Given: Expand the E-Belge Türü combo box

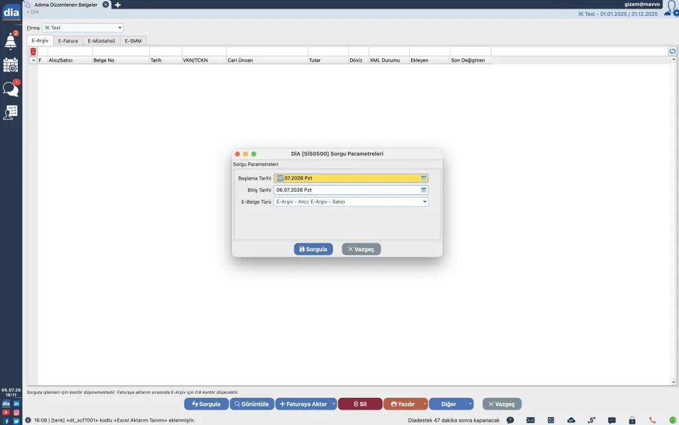Looking at the screenshot, I should pyautogui.click(x=351, y=202).
